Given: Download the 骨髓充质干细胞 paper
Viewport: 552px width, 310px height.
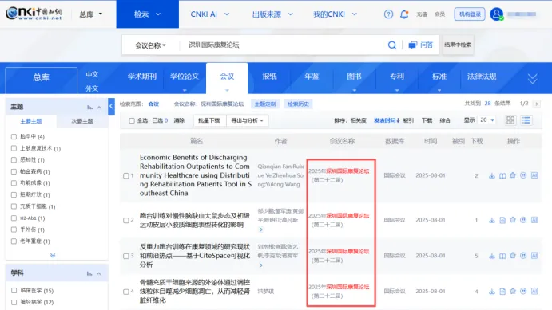Looking at the screenshot, I should pyautogui.click(x=492, y=292).
